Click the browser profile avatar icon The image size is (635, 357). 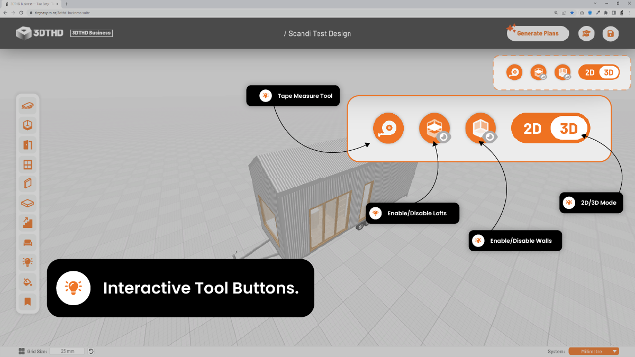pyautogui.click(x=622, y=12)
